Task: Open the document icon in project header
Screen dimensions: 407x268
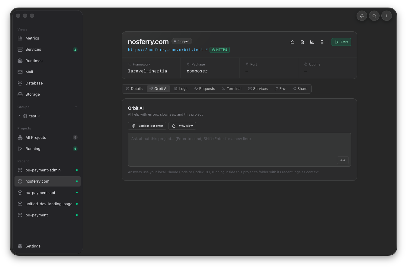Action: (x=302, y=42)
